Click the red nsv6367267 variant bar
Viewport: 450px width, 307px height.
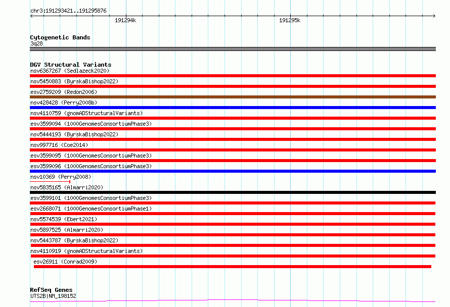click(233, 76)
